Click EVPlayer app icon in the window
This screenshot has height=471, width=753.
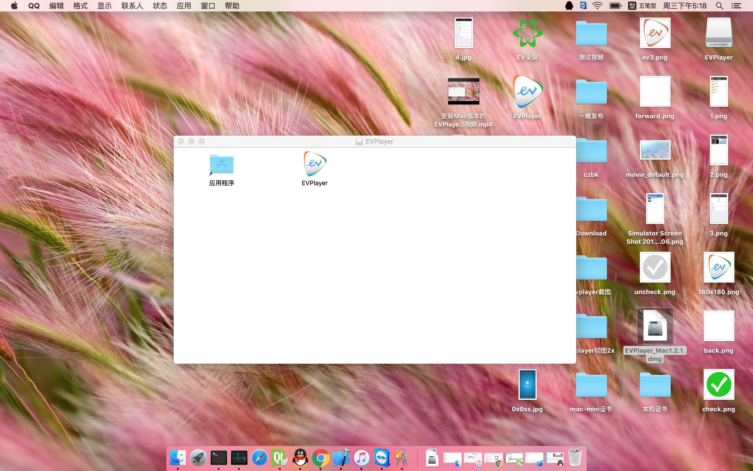315,164
